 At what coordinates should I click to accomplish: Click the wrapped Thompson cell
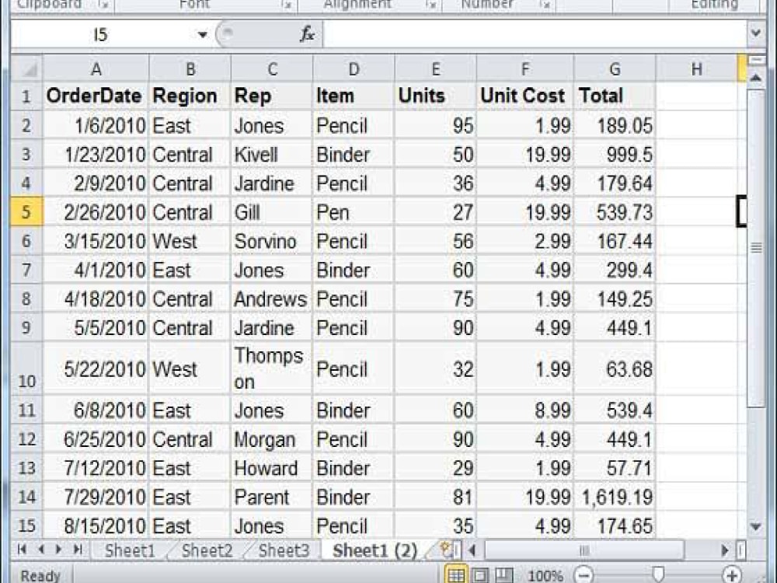tap(271, 368)
